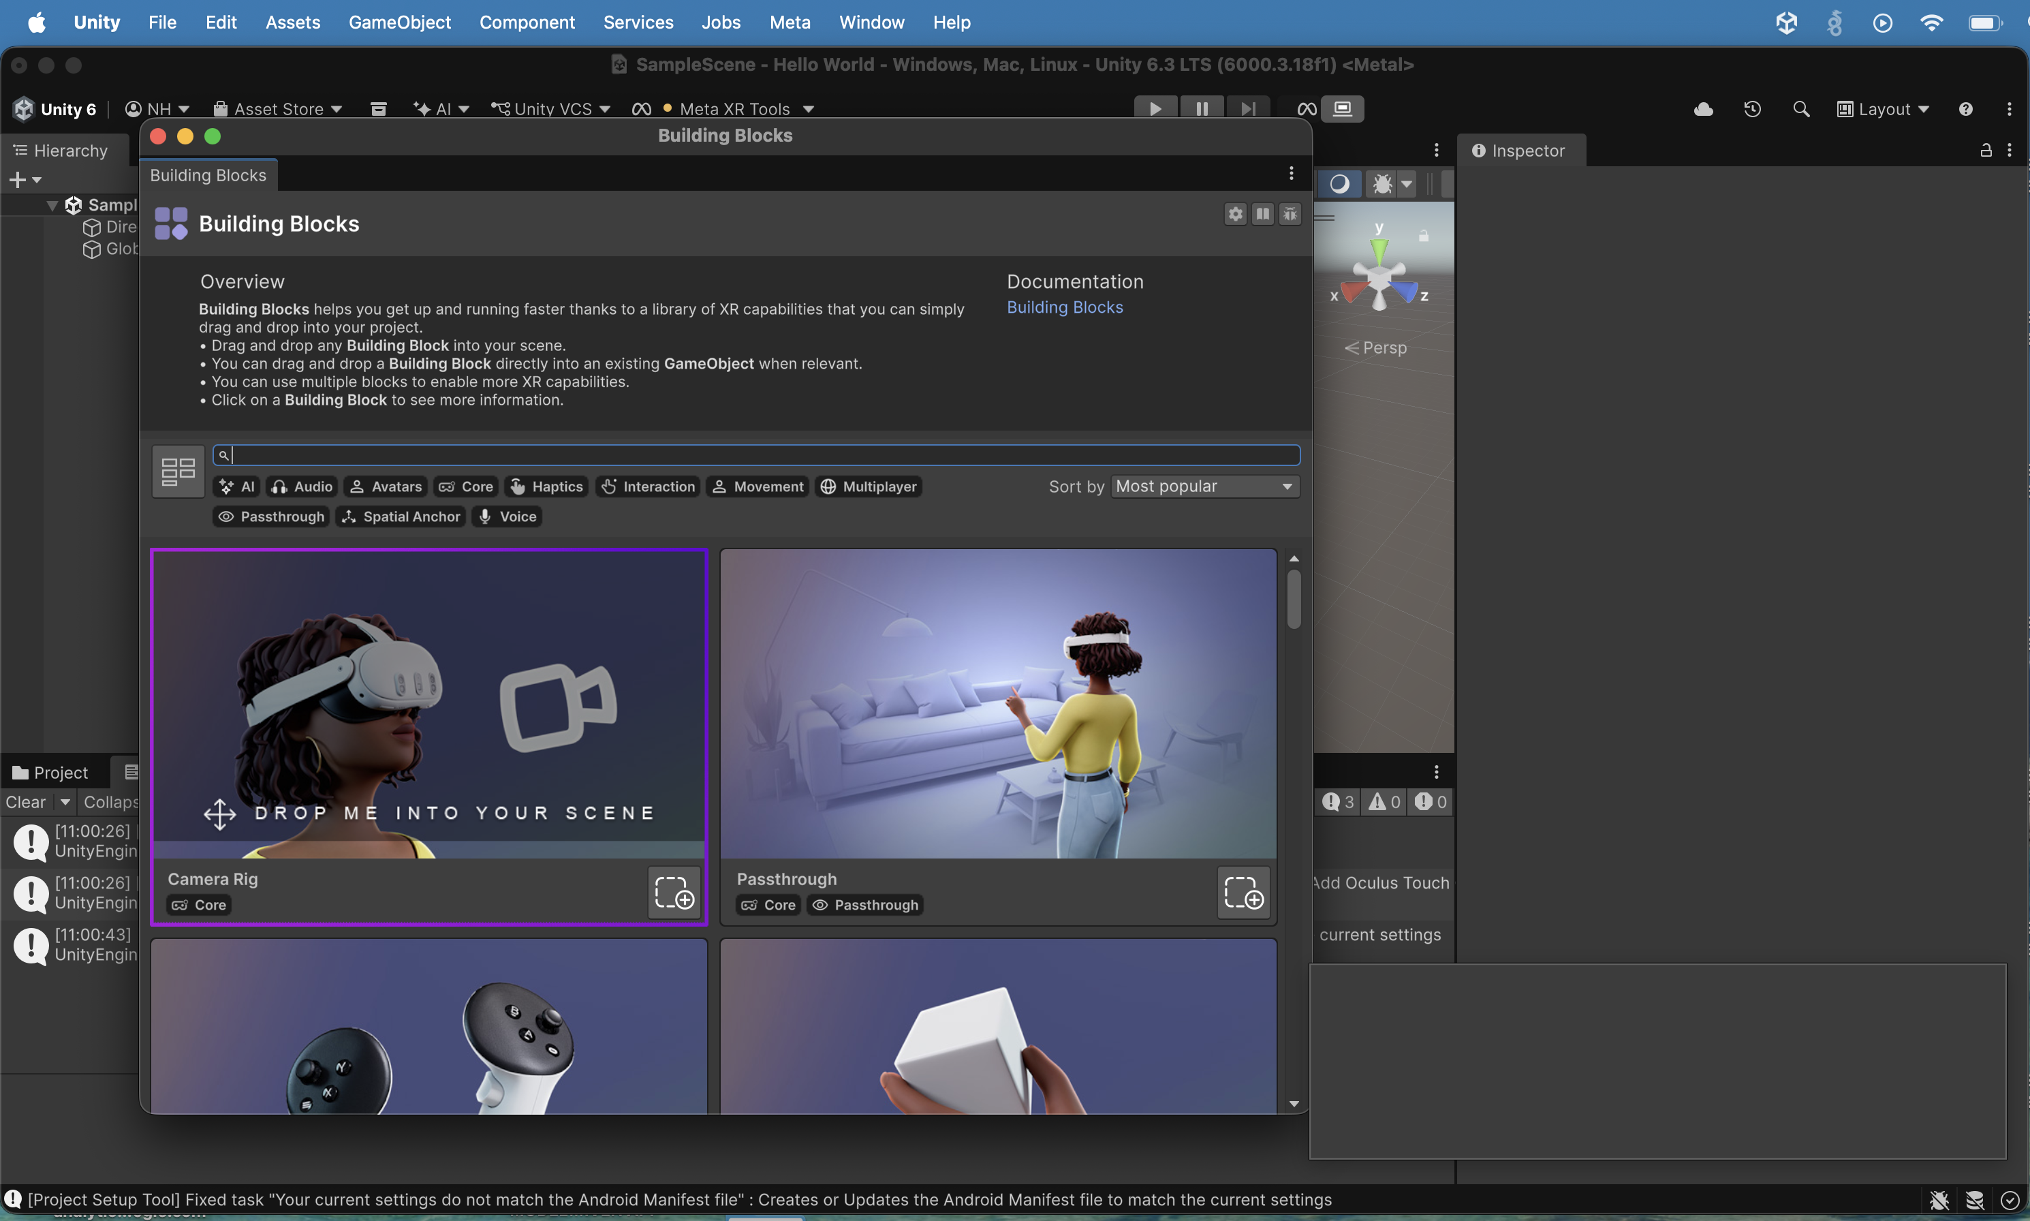Viewport: 2030px width, 1221px height.
Task: Open the Asset Store dropdown
Action: 278,110
